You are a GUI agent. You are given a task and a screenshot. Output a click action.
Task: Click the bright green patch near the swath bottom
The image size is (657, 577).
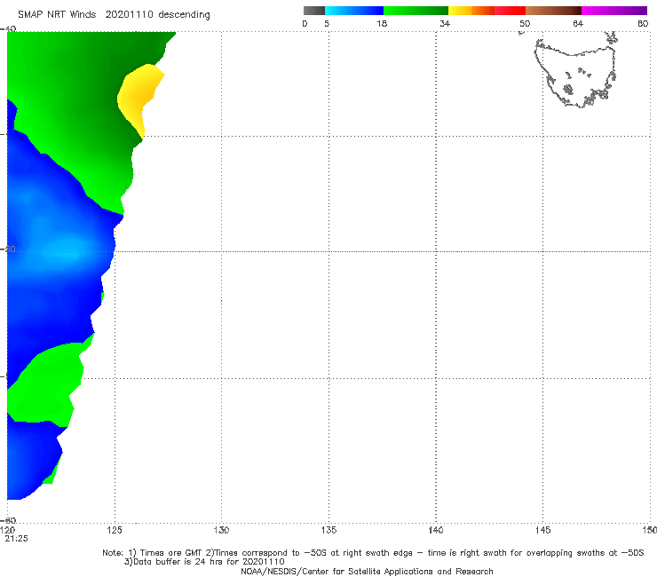point(44,383)
